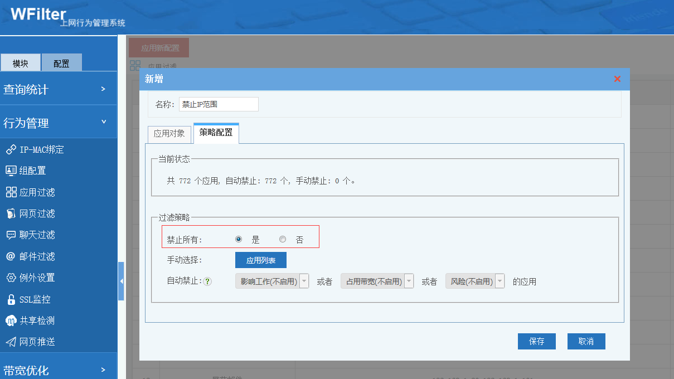Image resolution: width=674 pixels, height=379 pixels.
Task: Click the 名称 input field
Action: pos(219,104)
